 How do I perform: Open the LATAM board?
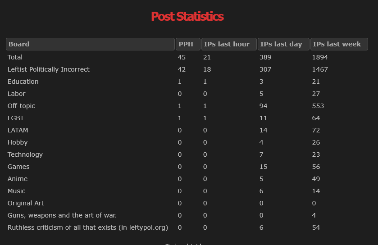(x=18, y=130)
